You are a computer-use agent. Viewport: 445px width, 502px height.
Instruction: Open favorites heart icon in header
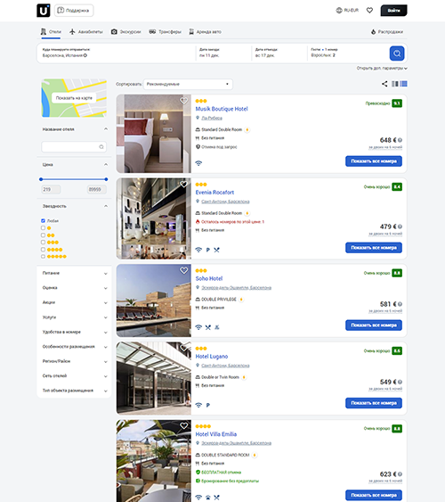point(369,10)
